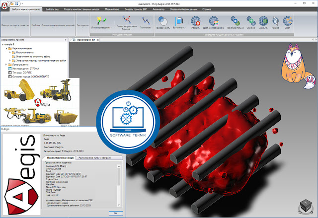Switch to the 'Создать проекты БВР' tab
This screenshot has width=318, height=218.
(136, 9)
